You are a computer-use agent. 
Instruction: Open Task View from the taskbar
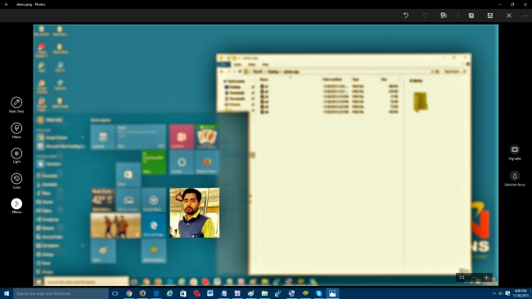(x=115, y=293)
